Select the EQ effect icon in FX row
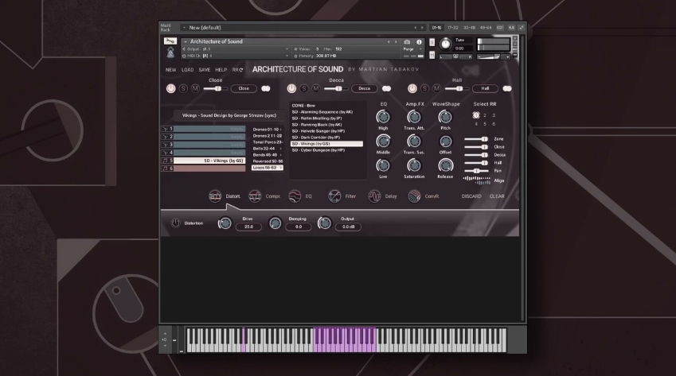676x376 pixels. coord(295,196)
